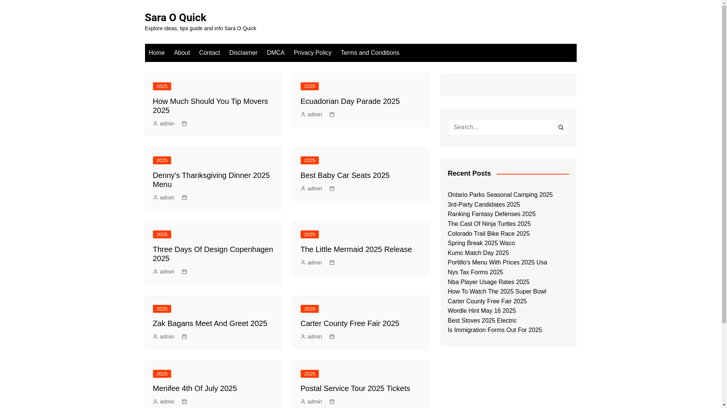Open recent post 3rd-Party Candidates 2025

tap(484, 205)
